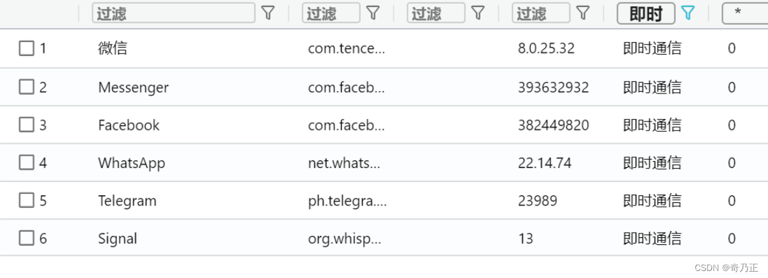Click the asterisk filter field
768x278 pixels.
coord(744,13)
